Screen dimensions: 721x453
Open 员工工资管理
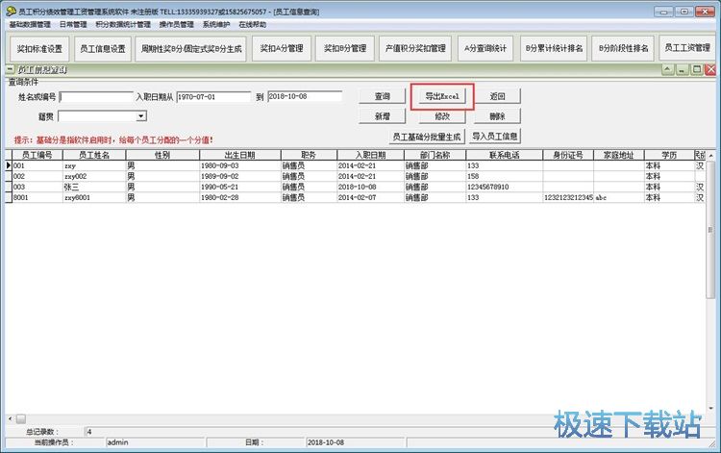(x=687, y=48)
